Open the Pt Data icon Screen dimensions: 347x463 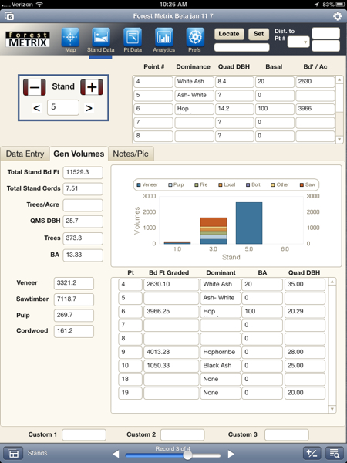tap(133, 38)
